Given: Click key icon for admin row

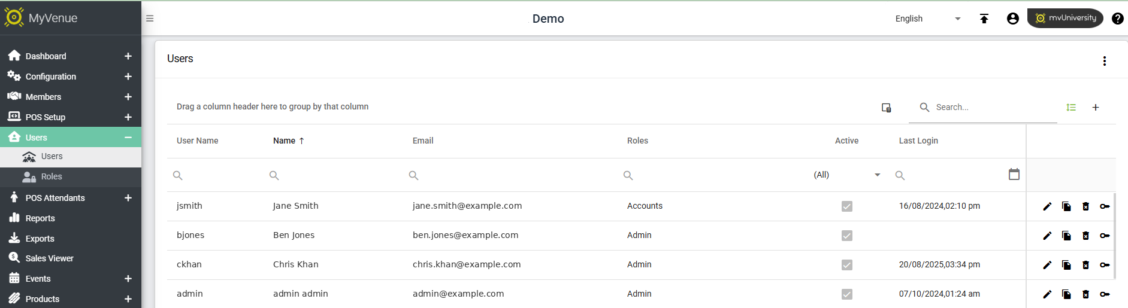Looking at the screenshot, I should pos(1105,294).
